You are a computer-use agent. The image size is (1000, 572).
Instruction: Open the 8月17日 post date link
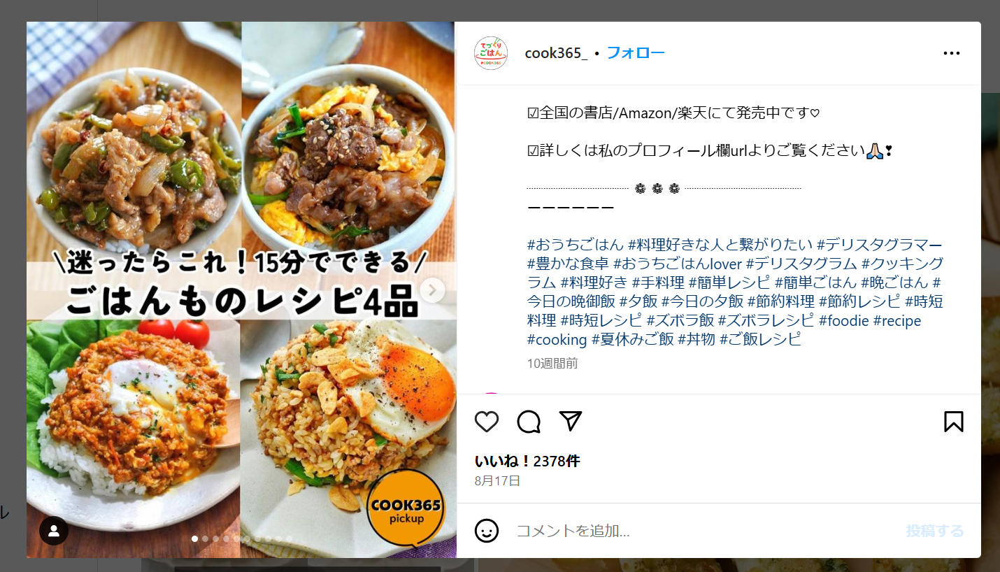click(497, 481)
